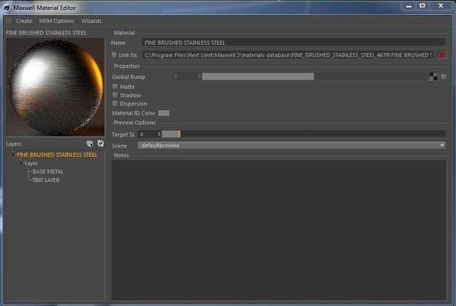Viewport: 456px width, 306px height.
Task: Click the grip icon left of Create menu
Action: click(9, 21)
